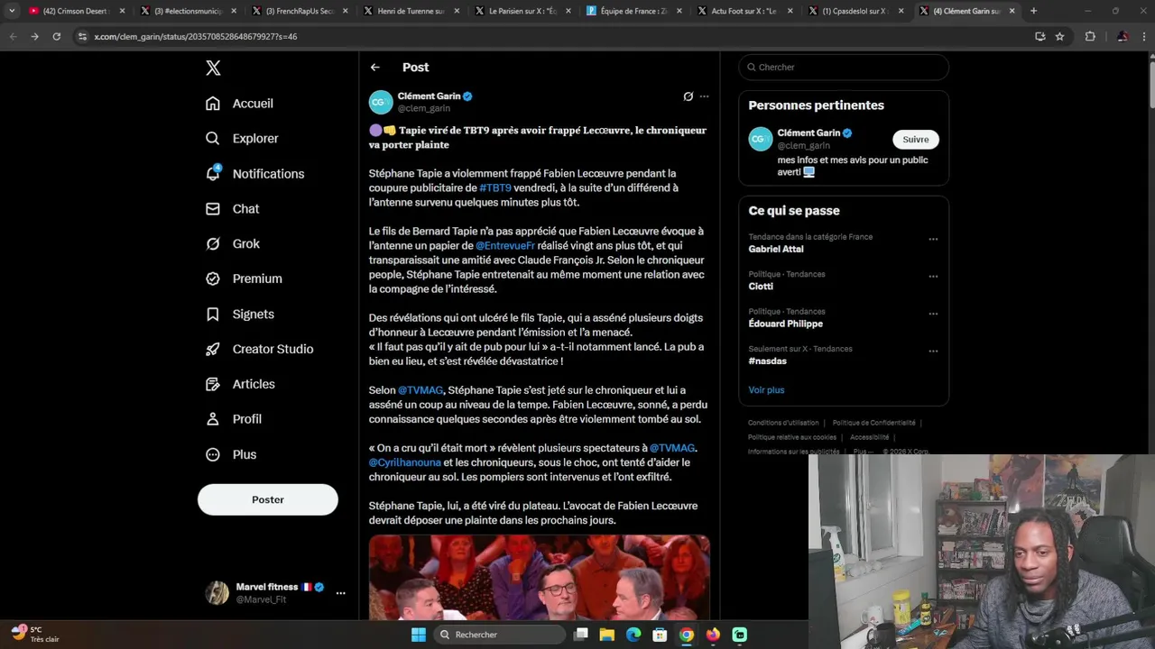Image resolution: width=1155 pixels, height=649 pixels.
Task: Open the tab search dropdown arrow
Action: [11, 11]
